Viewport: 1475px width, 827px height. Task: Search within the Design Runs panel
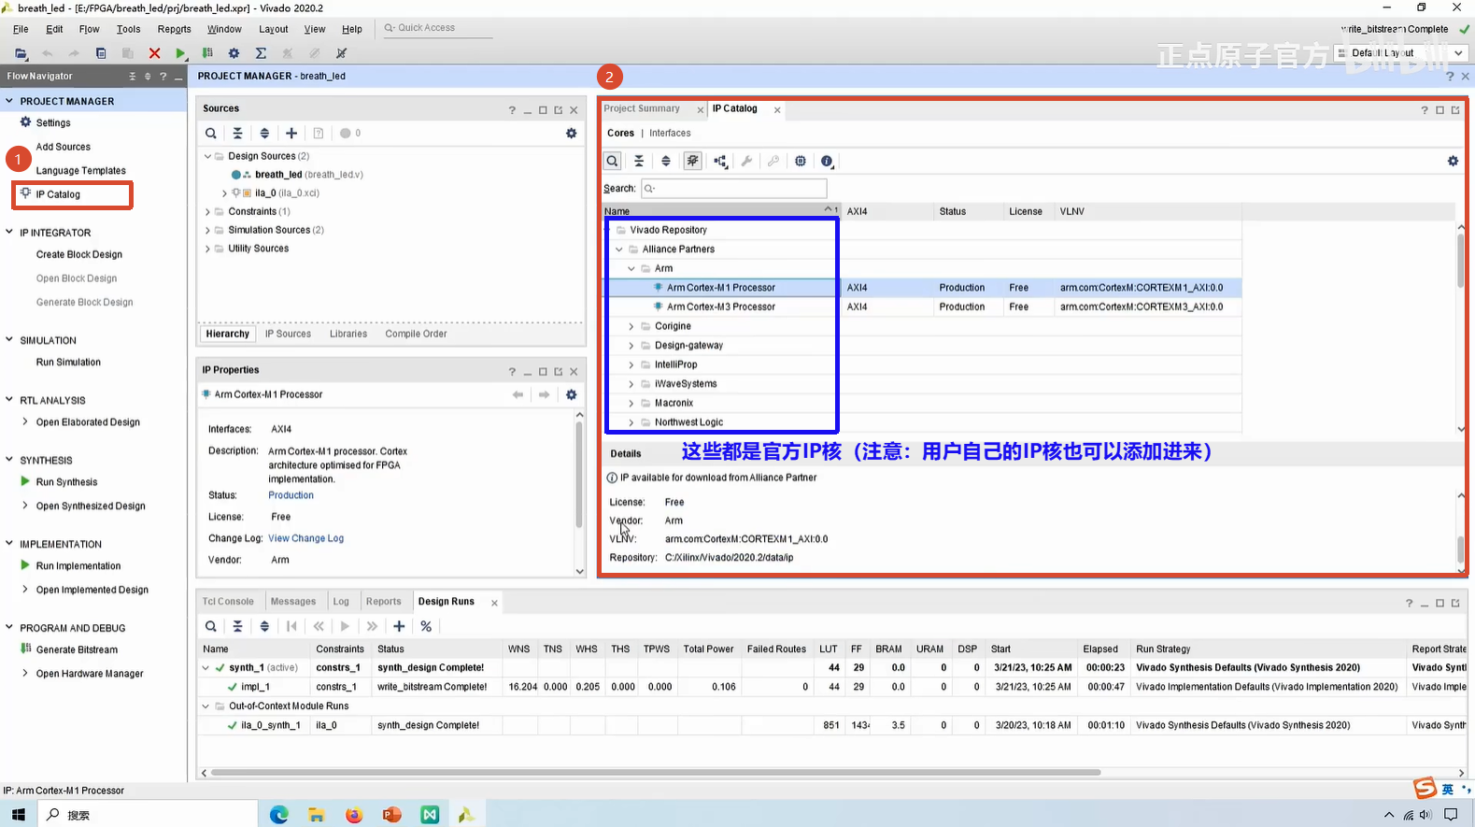pyautogui.click(x=211, y=626)
